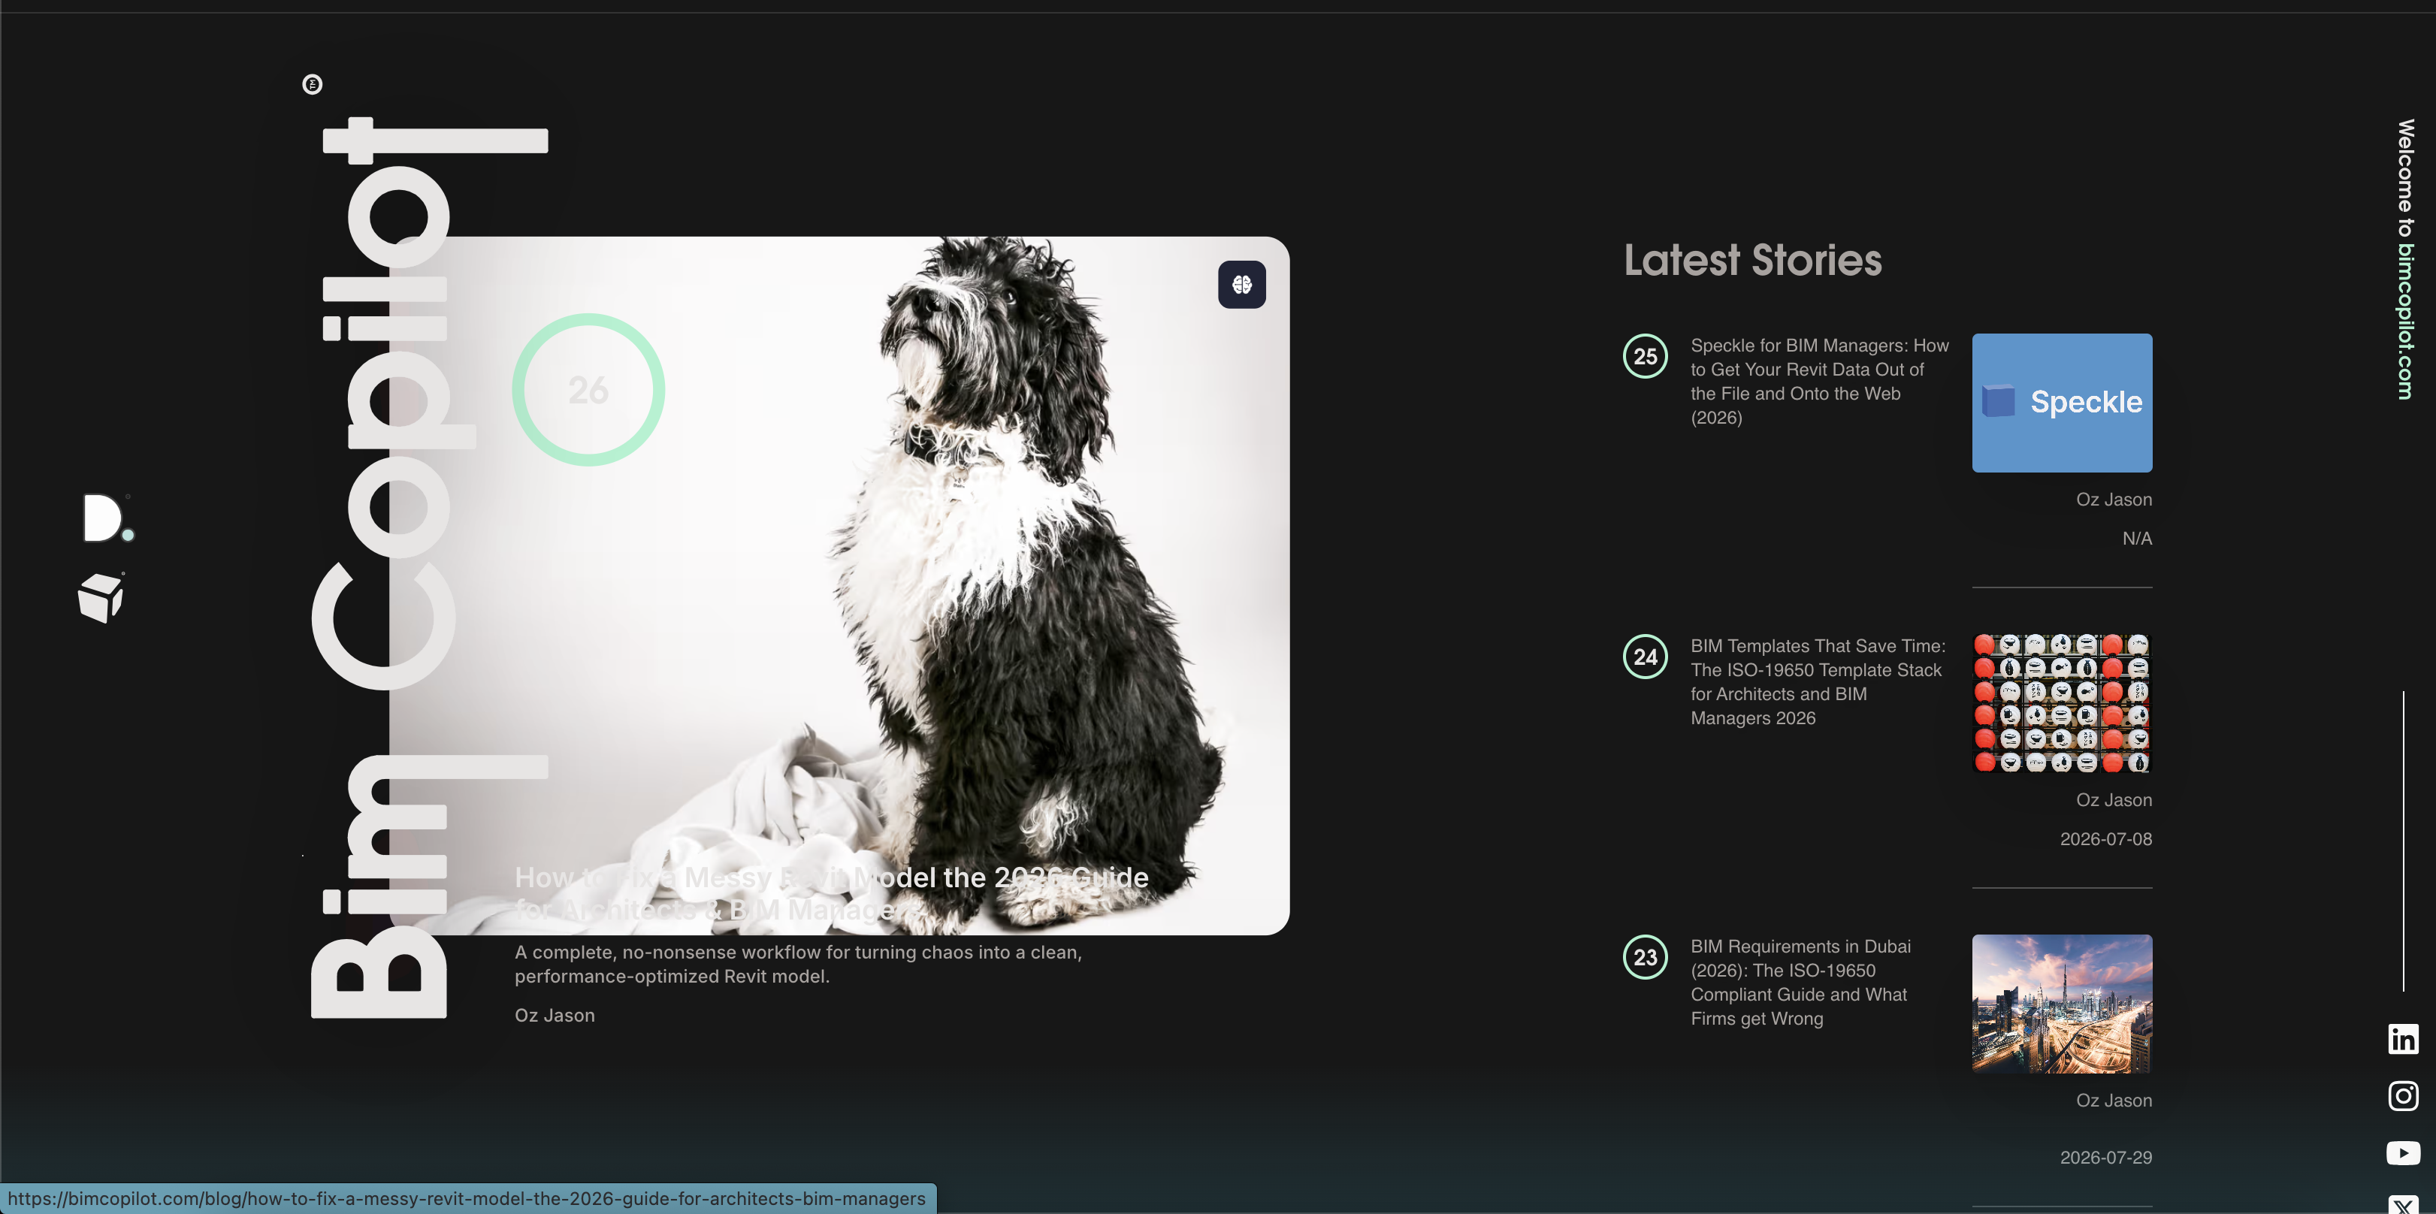Click the 'Latest Stories' heading
The height and width of the screenshot is (1214, 2436).
click(x=1752, y=260)
